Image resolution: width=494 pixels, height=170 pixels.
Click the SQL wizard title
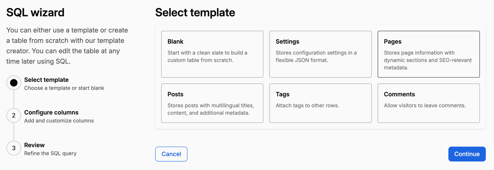pyautogui.click(x=35, y=13)
